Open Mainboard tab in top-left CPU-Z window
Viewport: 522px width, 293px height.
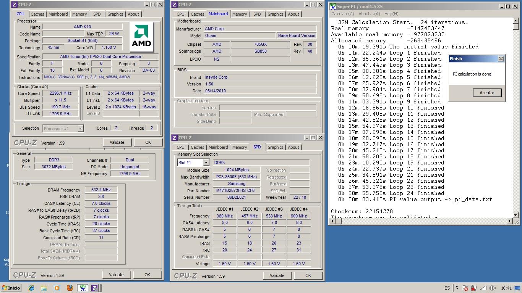coord(58,14)
